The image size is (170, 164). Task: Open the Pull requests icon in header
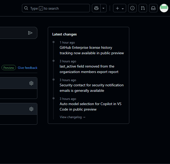point(143,8)
